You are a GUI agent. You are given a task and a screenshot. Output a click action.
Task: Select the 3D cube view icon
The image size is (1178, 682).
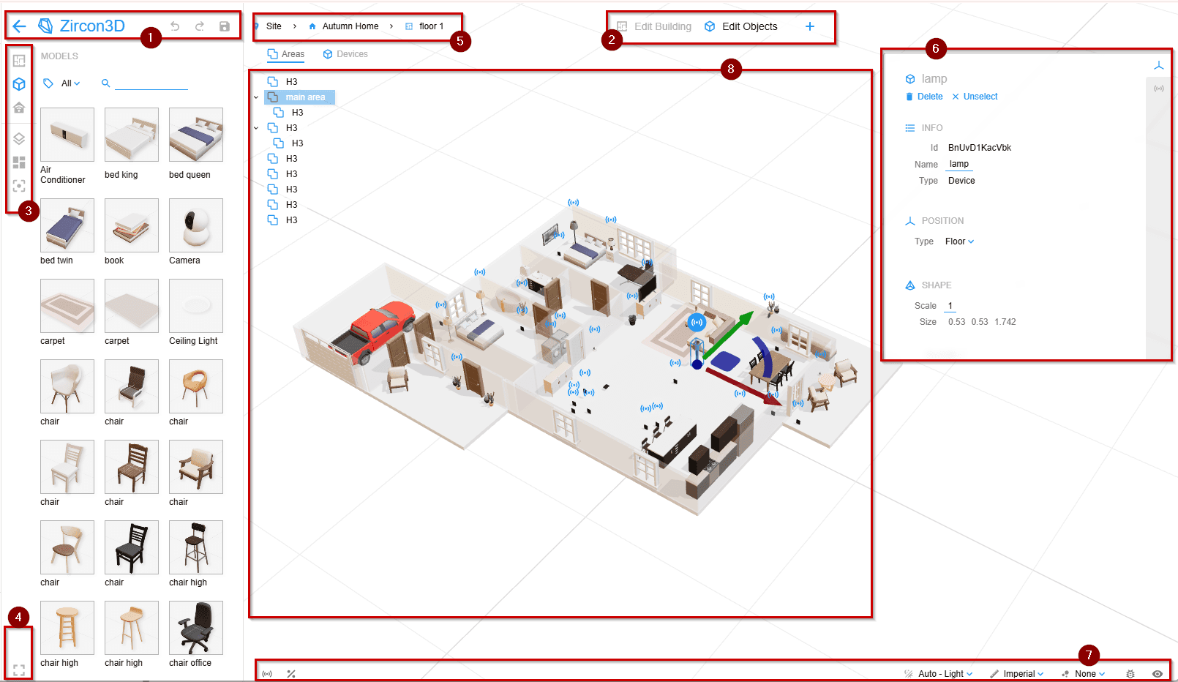click(x=19, y=84)
